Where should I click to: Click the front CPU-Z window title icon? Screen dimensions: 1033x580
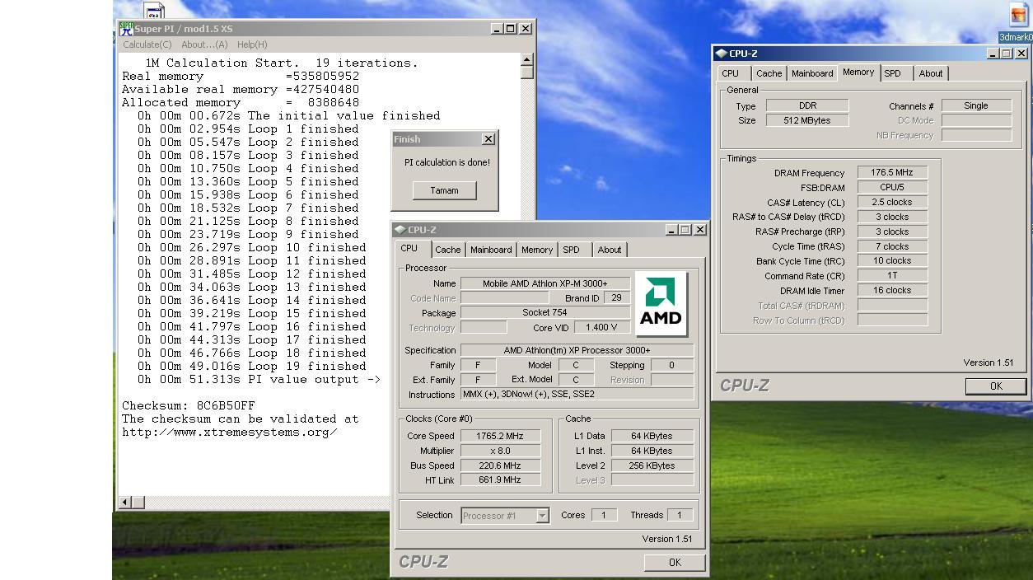coord(400,230)
